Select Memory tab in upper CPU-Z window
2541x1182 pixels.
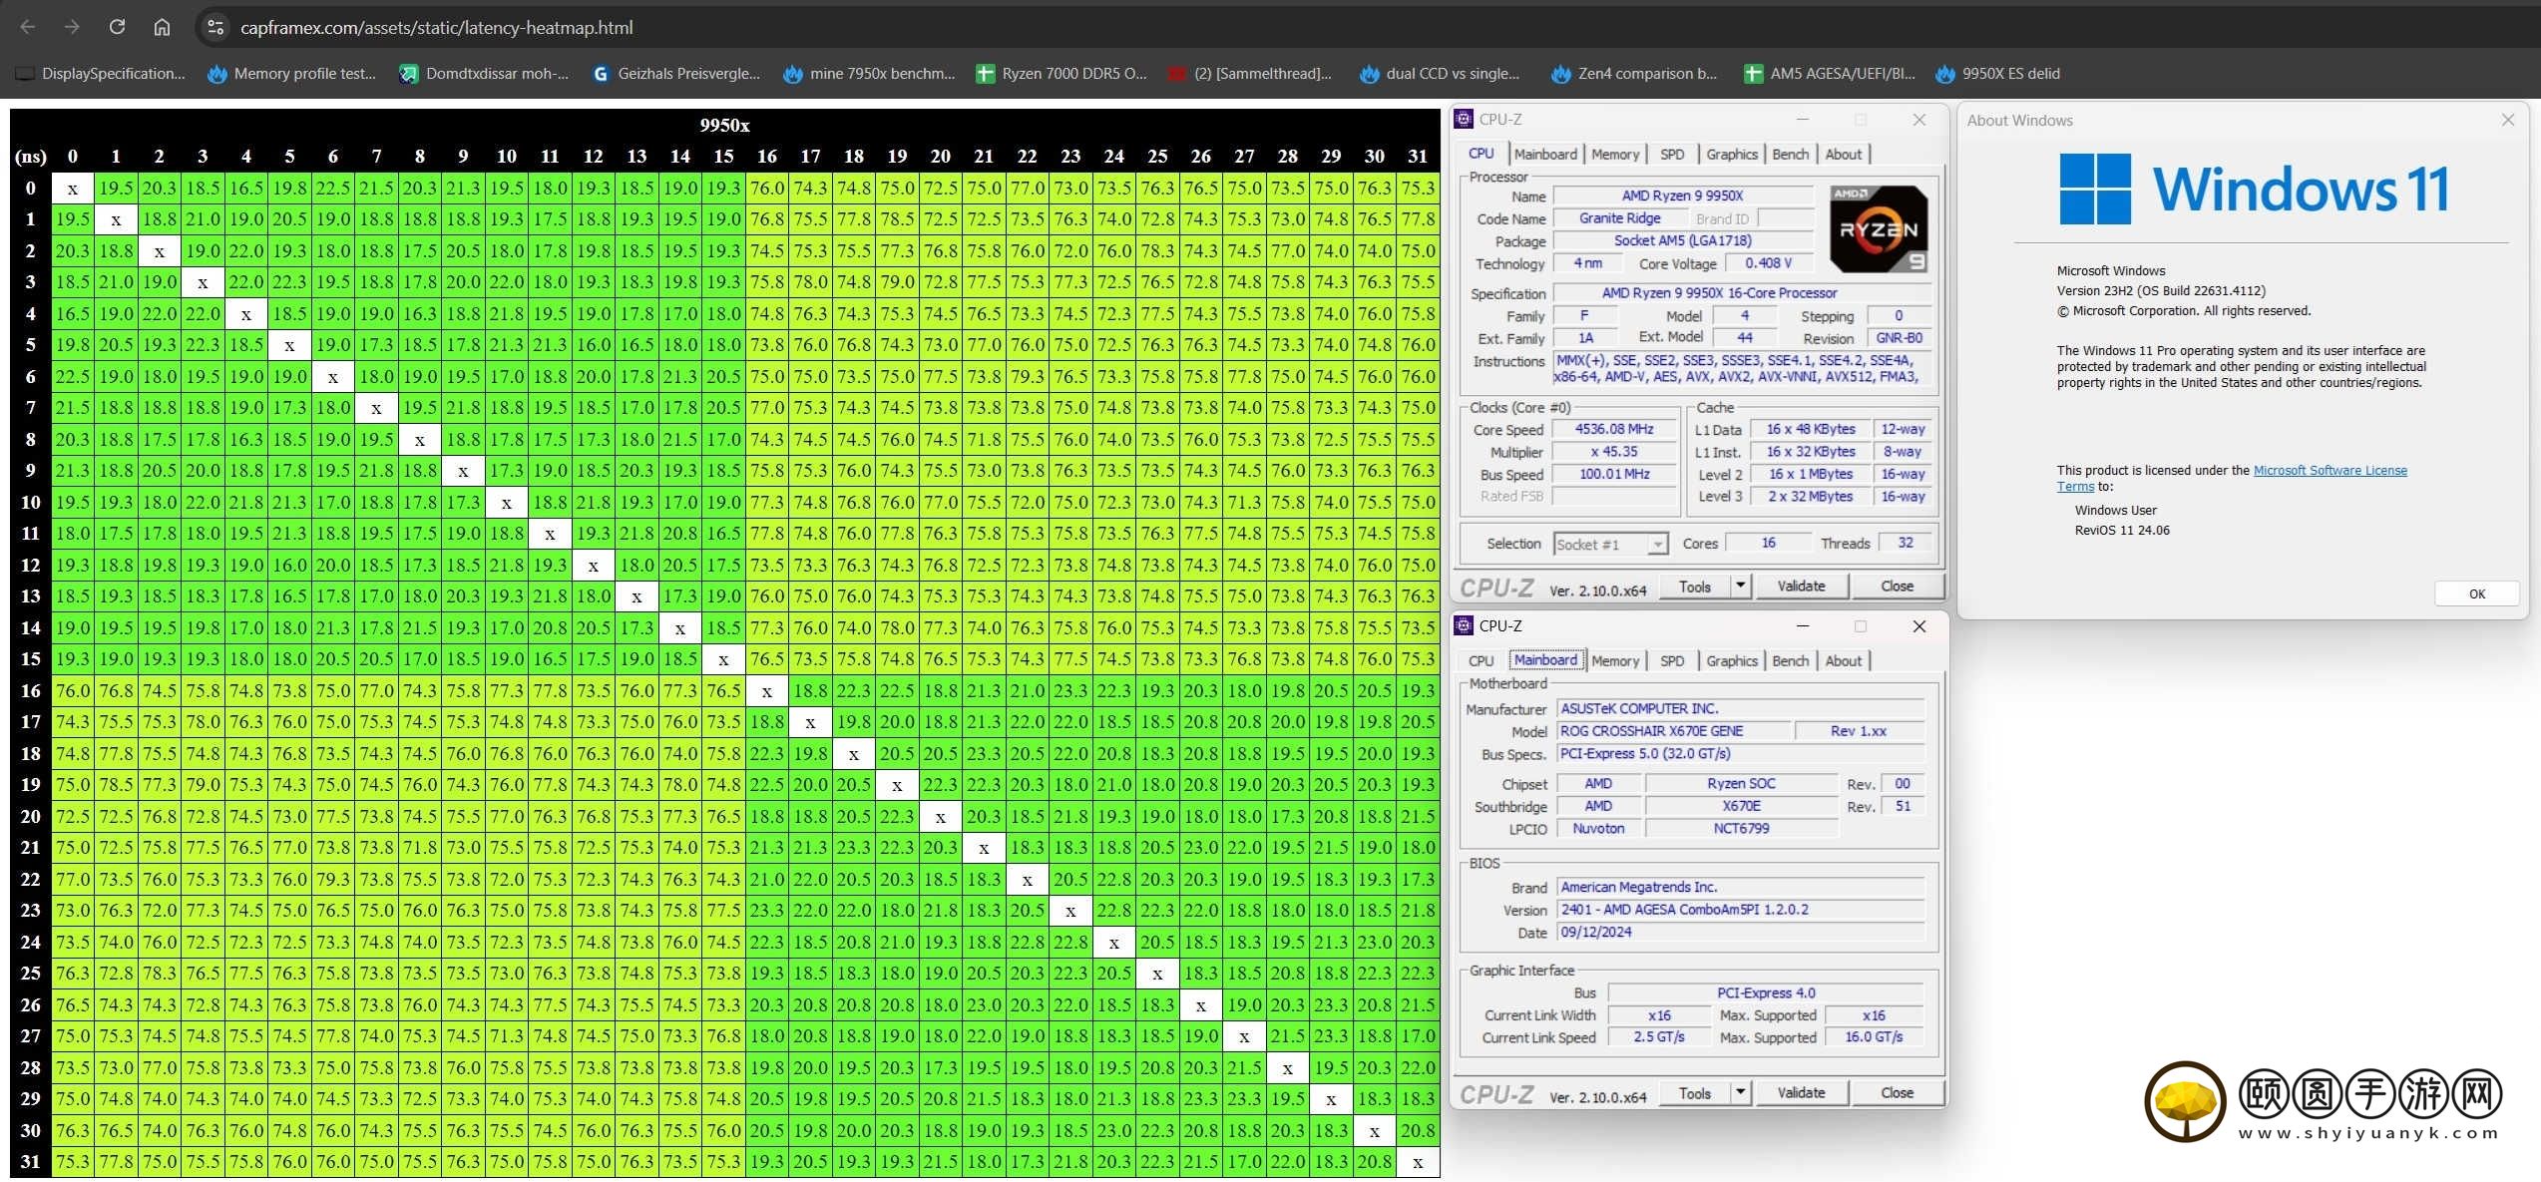click(x=1615, y=154)
